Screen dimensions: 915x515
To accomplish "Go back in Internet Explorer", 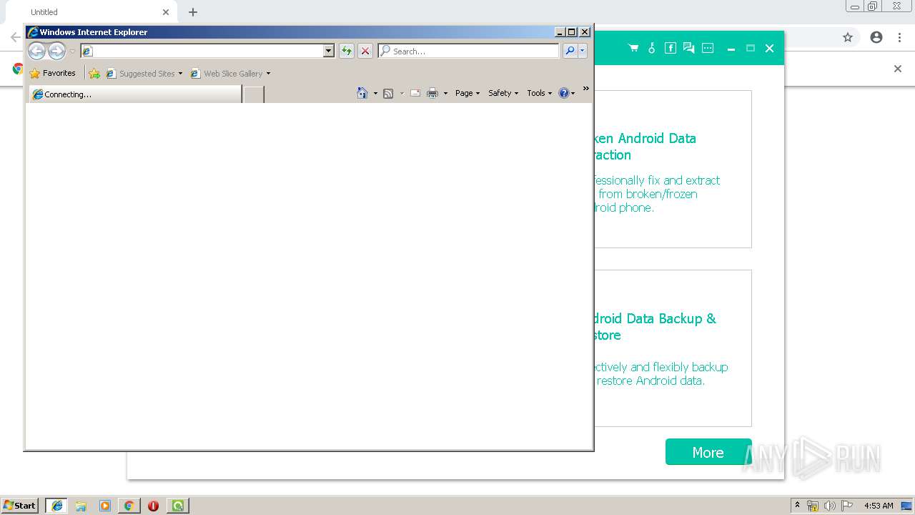I will tap(36, 51).
